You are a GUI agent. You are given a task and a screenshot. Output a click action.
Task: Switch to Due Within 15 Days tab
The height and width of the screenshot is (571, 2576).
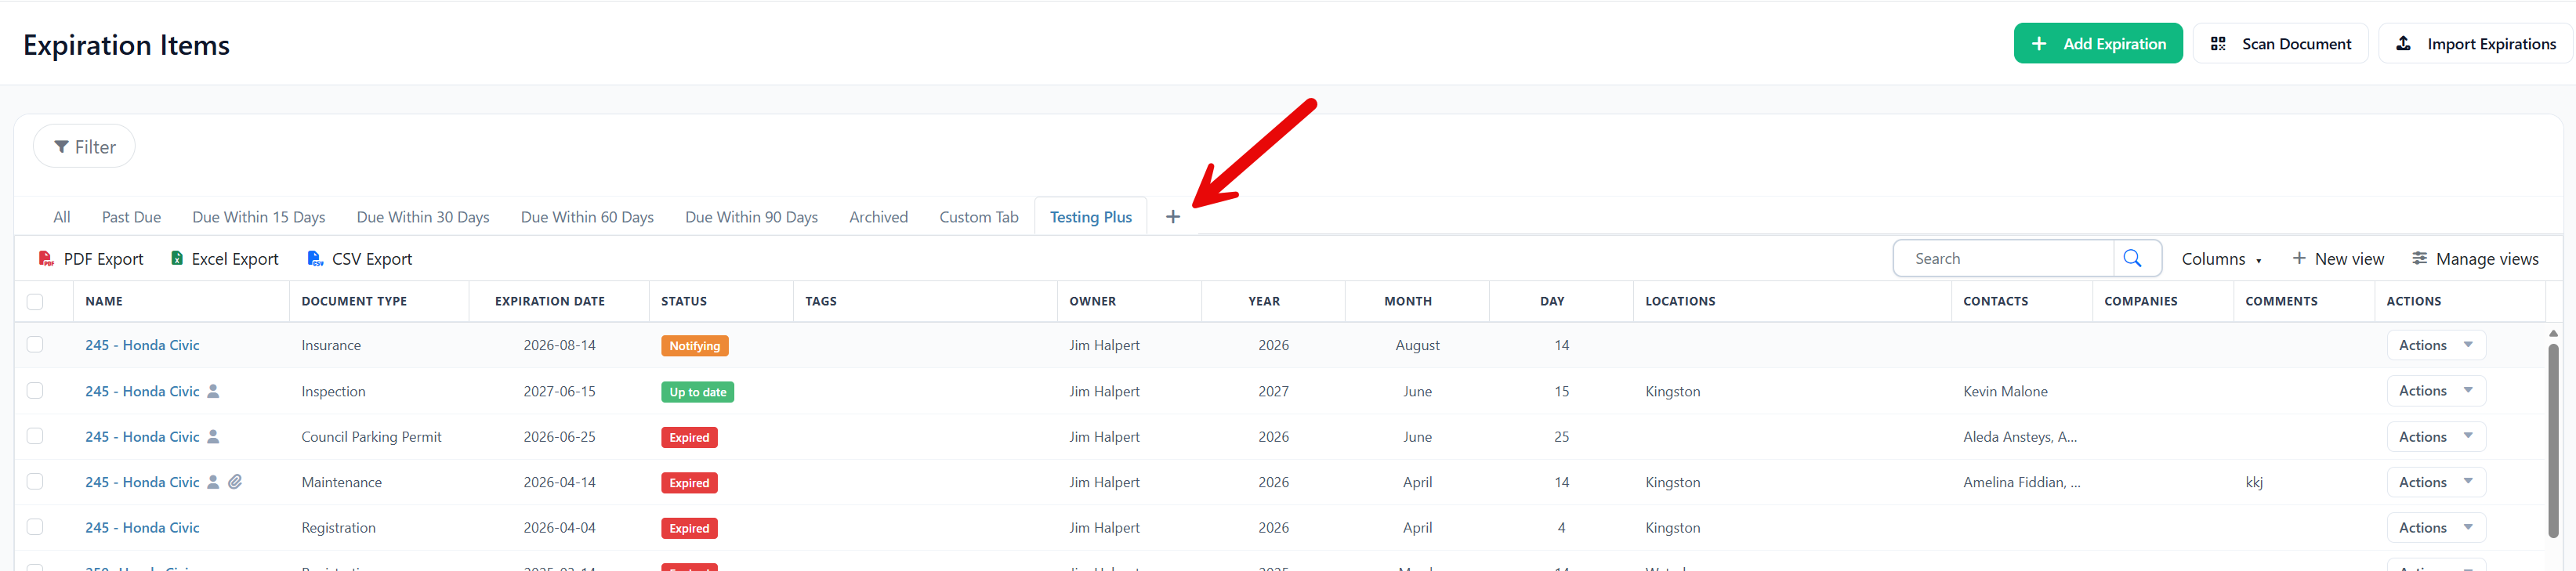coord(258,217)
